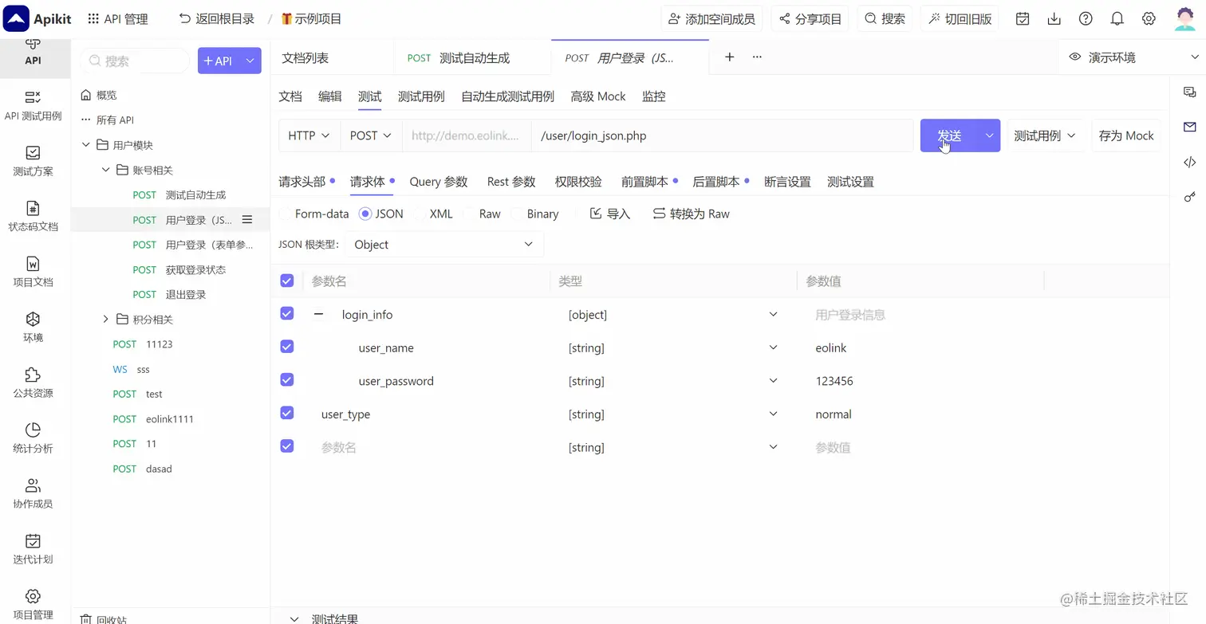Open the 环境 environment icon
Screen dimensions: 1206x624
point(33,319)
